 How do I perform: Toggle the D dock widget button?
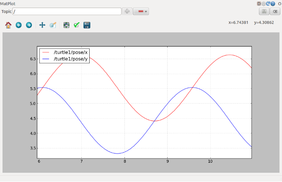pos(259,4)
